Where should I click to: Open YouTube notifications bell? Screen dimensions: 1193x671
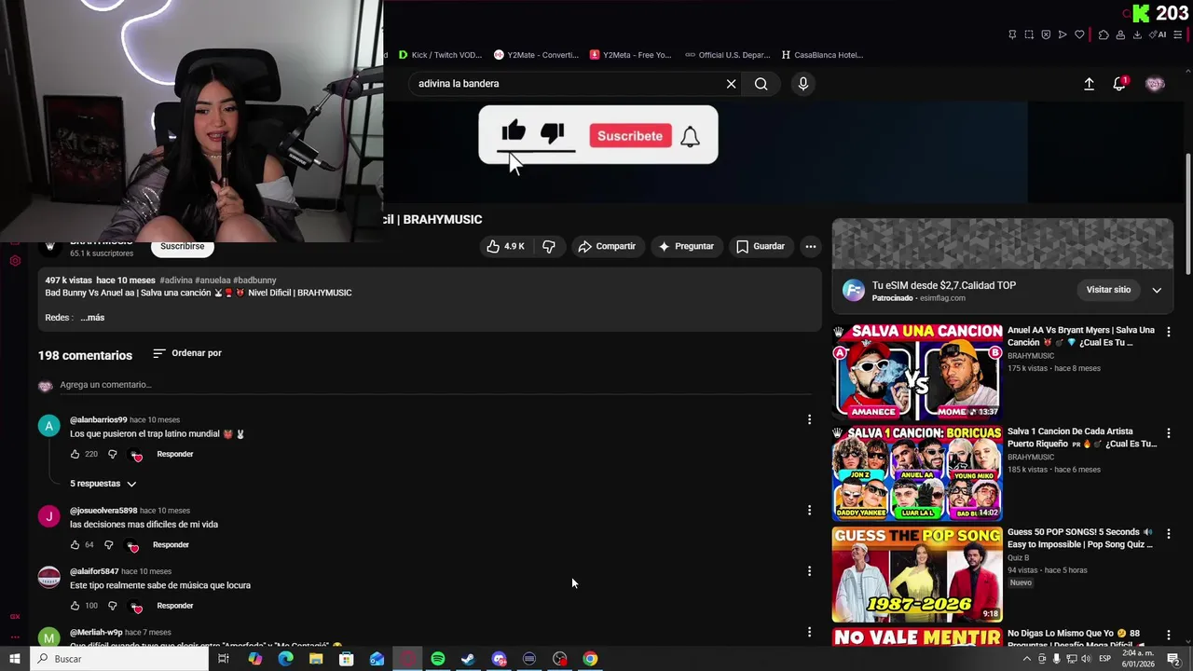point(1119,84)
